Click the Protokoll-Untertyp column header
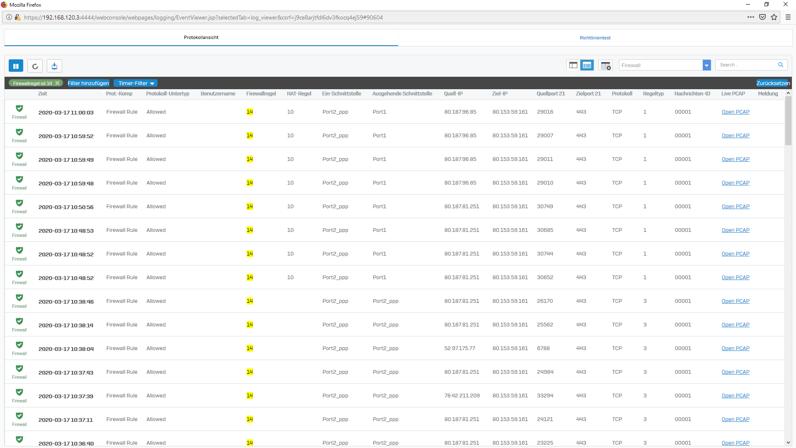 tap(167, 94)
